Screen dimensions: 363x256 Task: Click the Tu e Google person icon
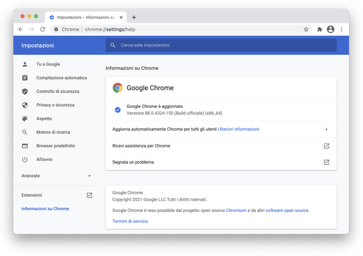(25, 64)
